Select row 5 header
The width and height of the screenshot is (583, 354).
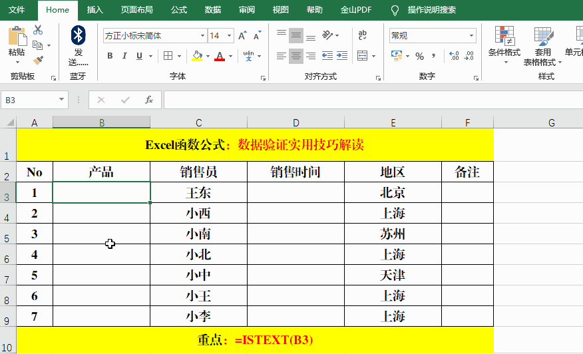point(7,234)
